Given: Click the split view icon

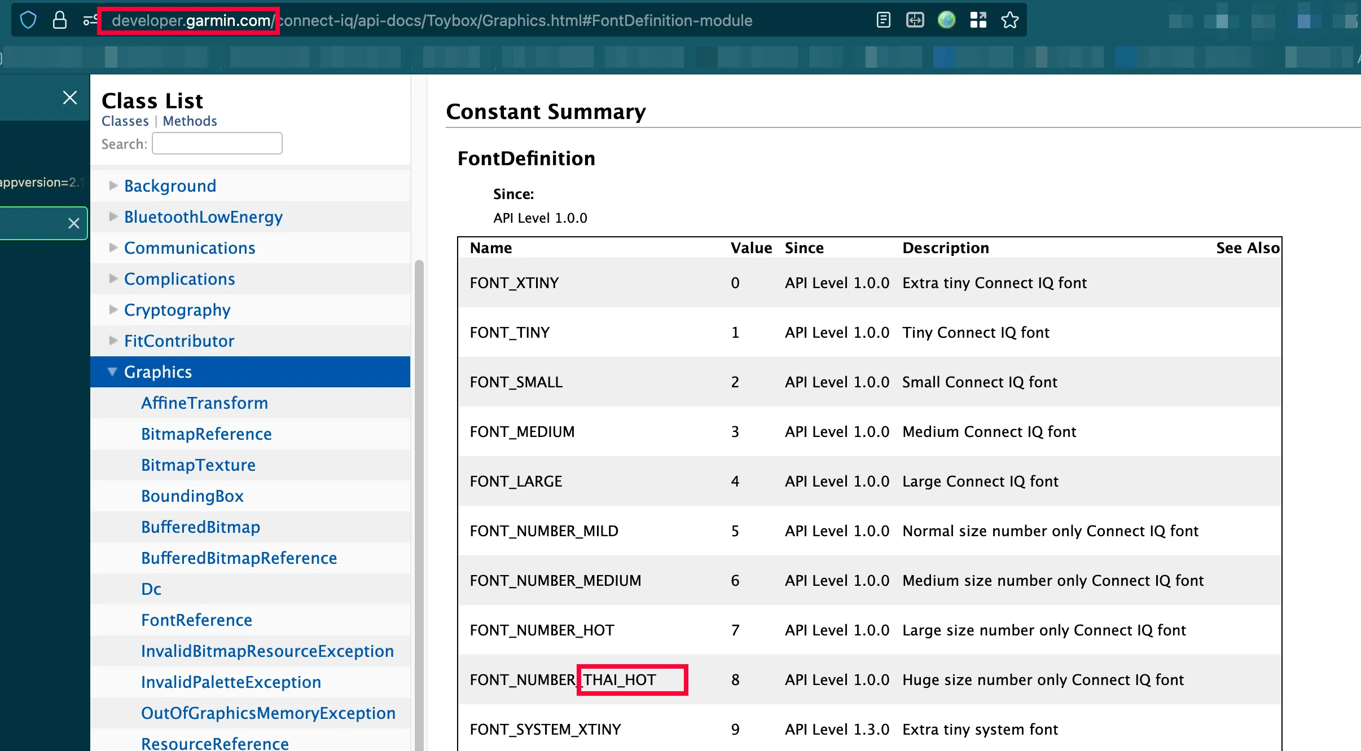Looking at the screenshot, I should (x=915, y=20).
